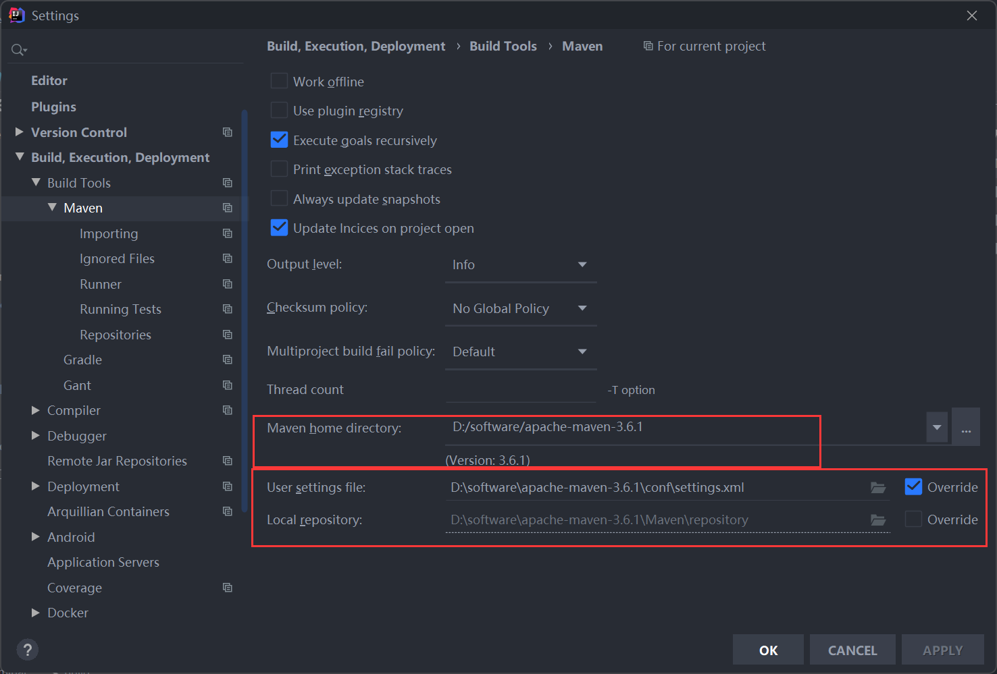
Task: Click the help question mark button
Action: click(x=27, y=650)
